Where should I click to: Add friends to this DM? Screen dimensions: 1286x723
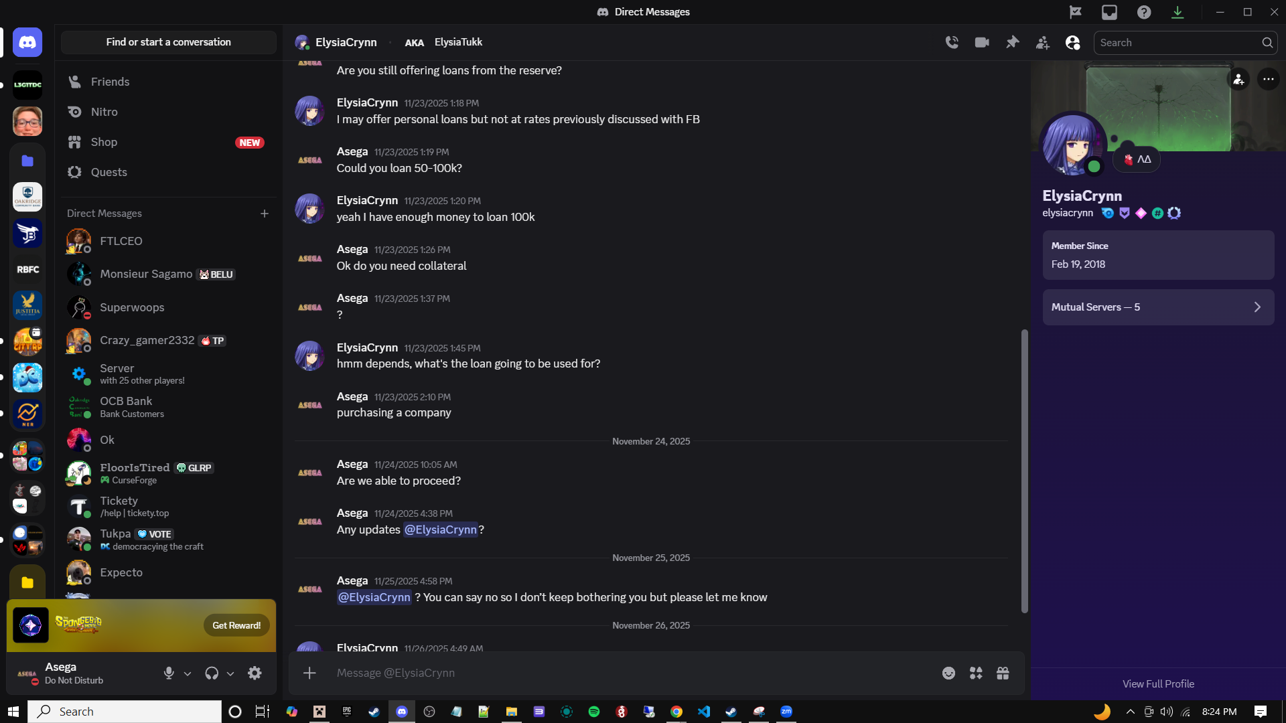tap(1042, 42)
